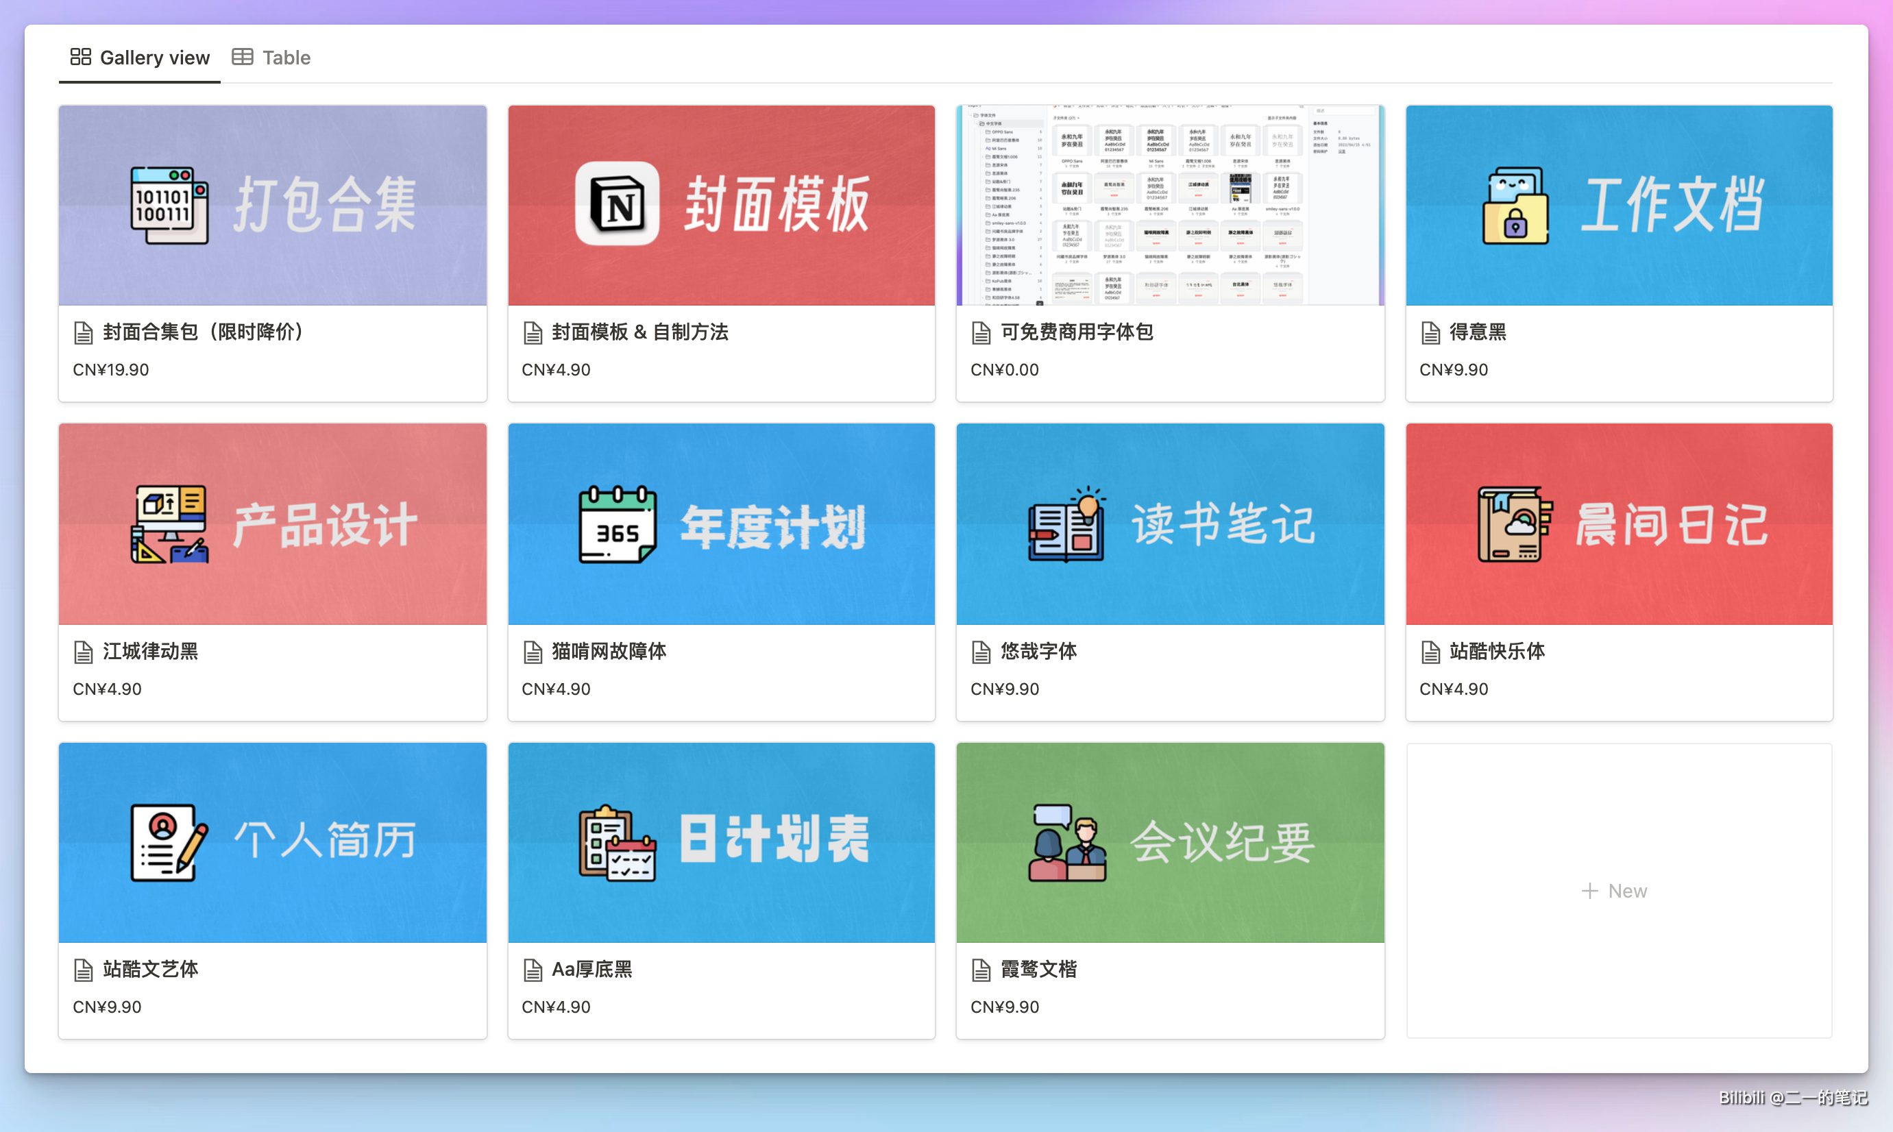
Task: Click the plus icon in the New card
Action: pos(1589,890)
